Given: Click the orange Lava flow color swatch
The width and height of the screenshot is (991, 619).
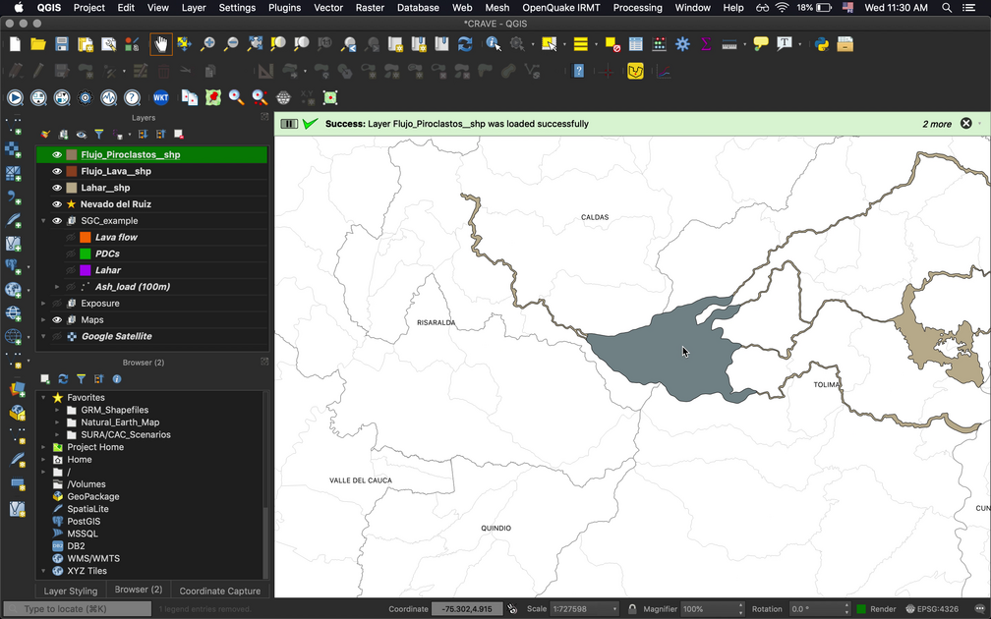Looking at the screenshot, I should pos(86,238).
